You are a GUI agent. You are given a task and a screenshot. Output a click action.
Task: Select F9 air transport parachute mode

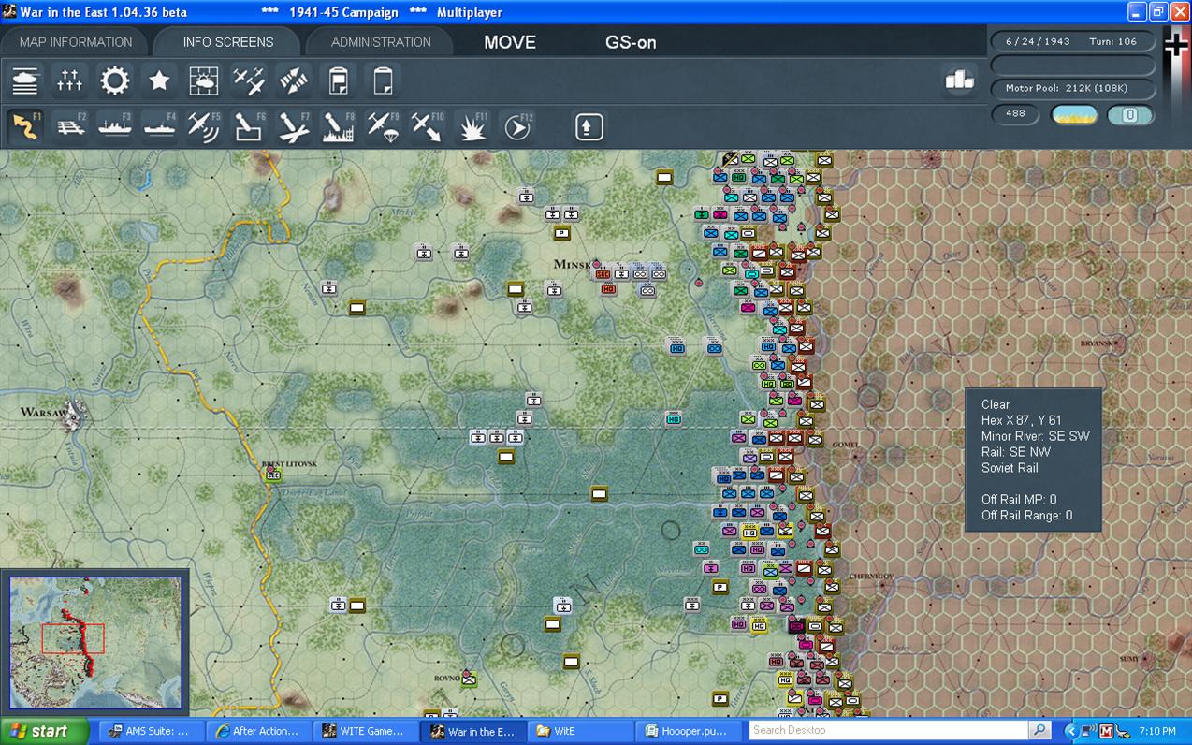pos(383,126)
